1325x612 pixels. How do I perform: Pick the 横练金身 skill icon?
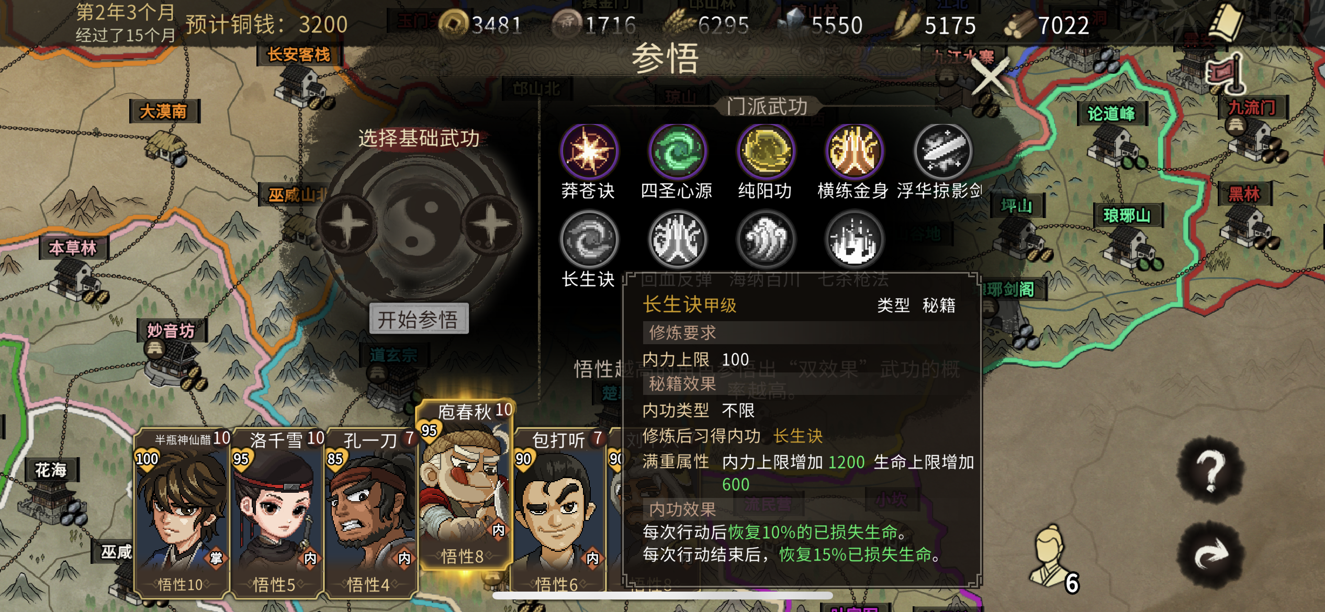(854, 152)
